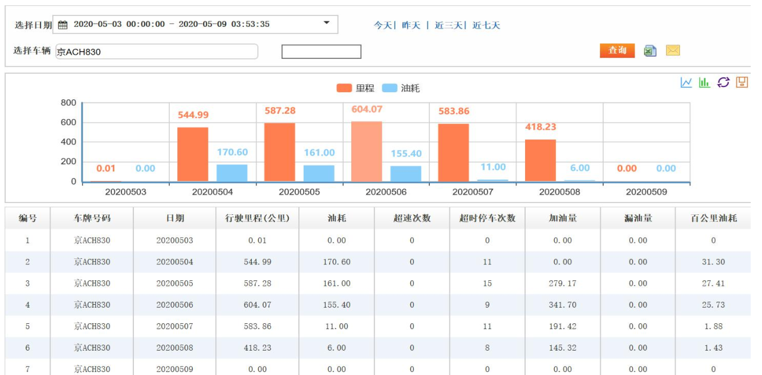Click calendar icon in date field
Viewport: 762px width, 375px height.
point(63,25)
